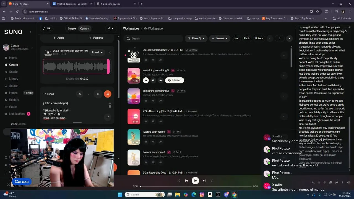354x199 pixels.
Task: Skip to next track in player
Action: click(x=204, y=180)
